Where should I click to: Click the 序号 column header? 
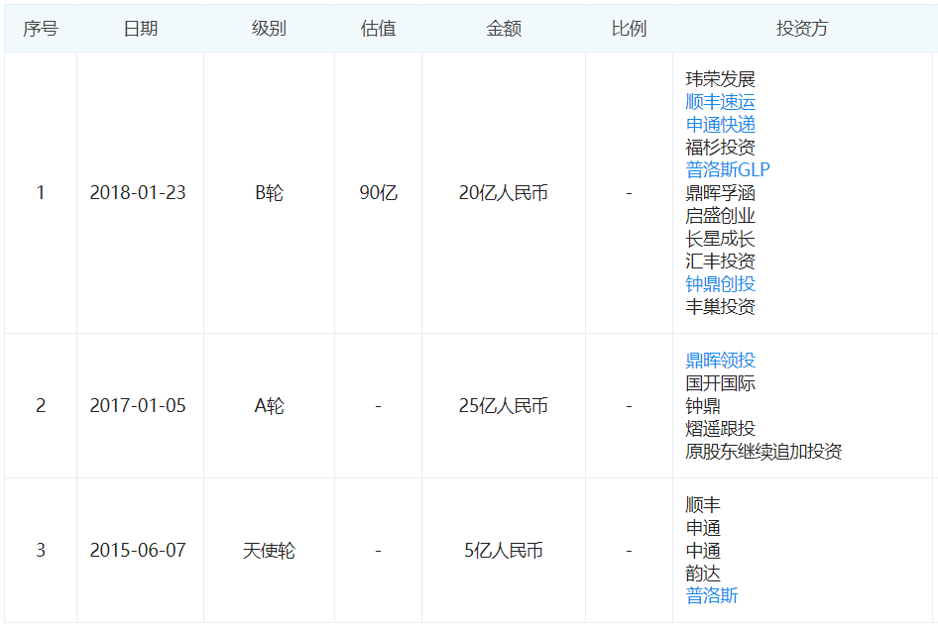pyautogui.click(x=41, y=28)
